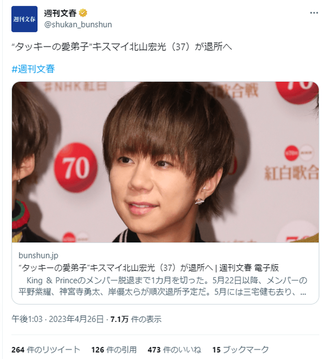Screen dimensions: 328x359
Task: Click the King & Prince article summary text
Action: 163,286
